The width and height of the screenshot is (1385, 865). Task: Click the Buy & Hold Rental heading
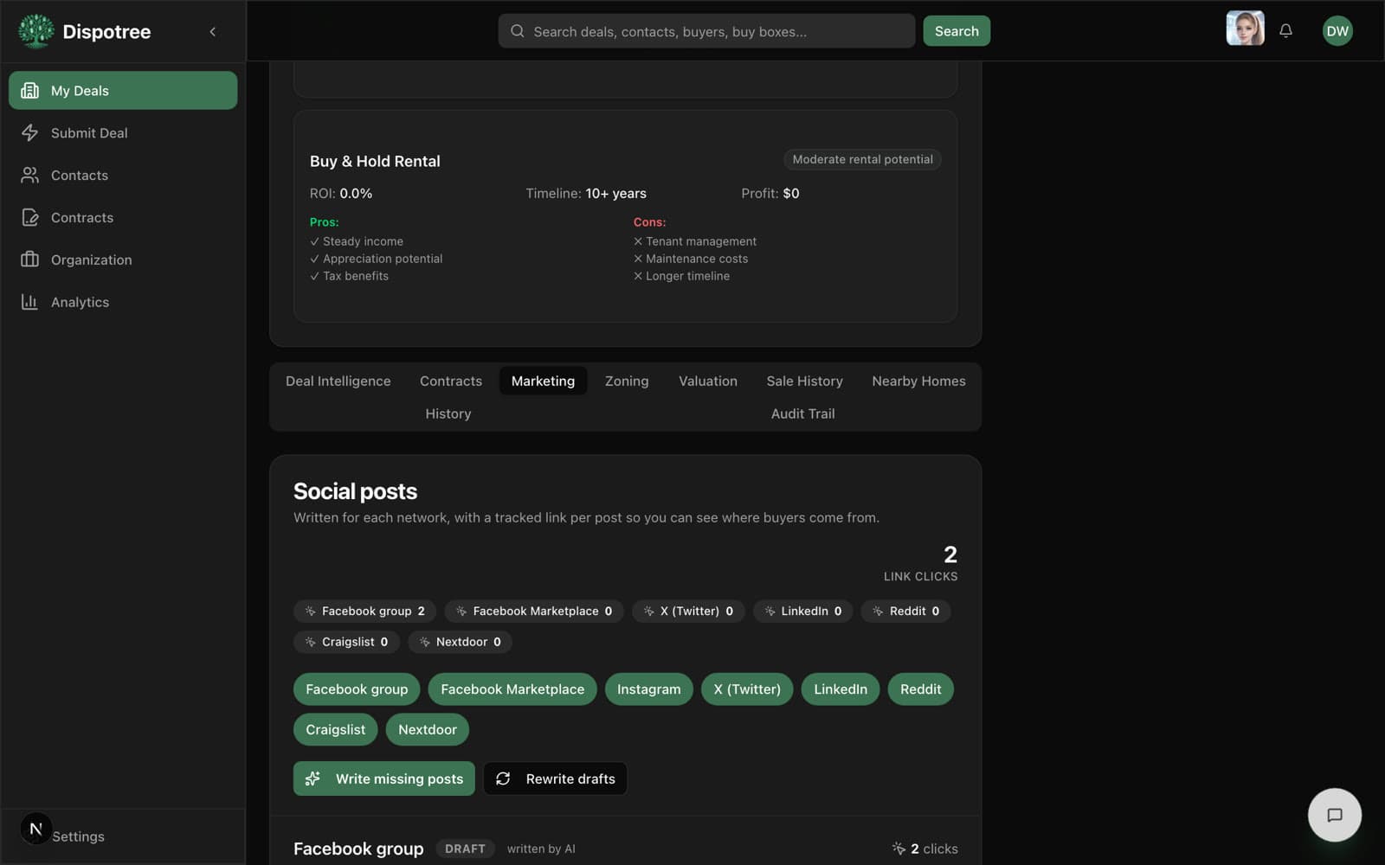tap(375, 161)
